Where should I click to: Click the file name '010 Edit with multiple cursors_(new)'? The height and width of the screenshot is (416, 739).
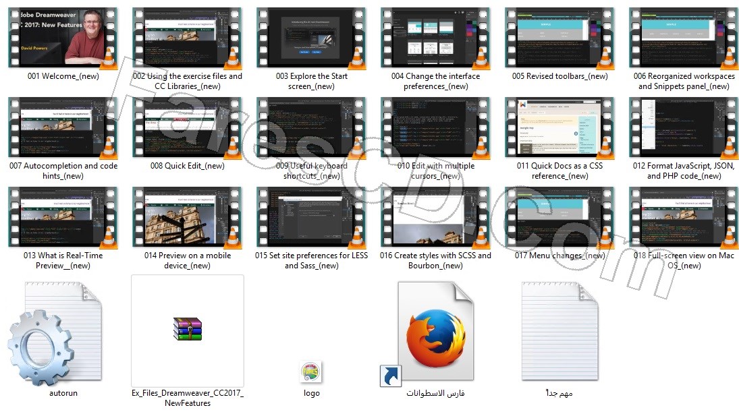[x=435, y=171]
